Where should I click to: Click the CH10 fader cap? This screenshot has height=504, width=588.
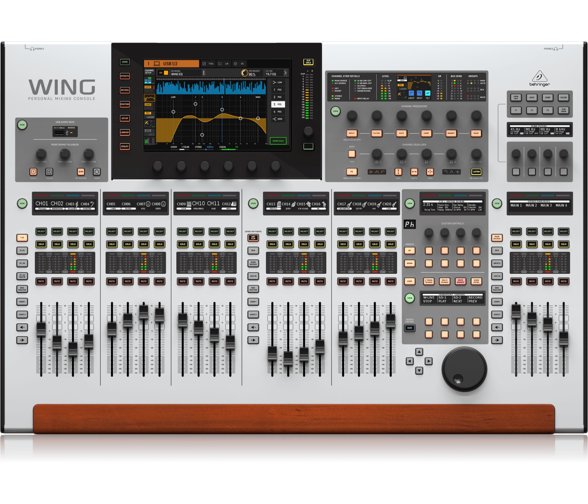tap(199, 325)
